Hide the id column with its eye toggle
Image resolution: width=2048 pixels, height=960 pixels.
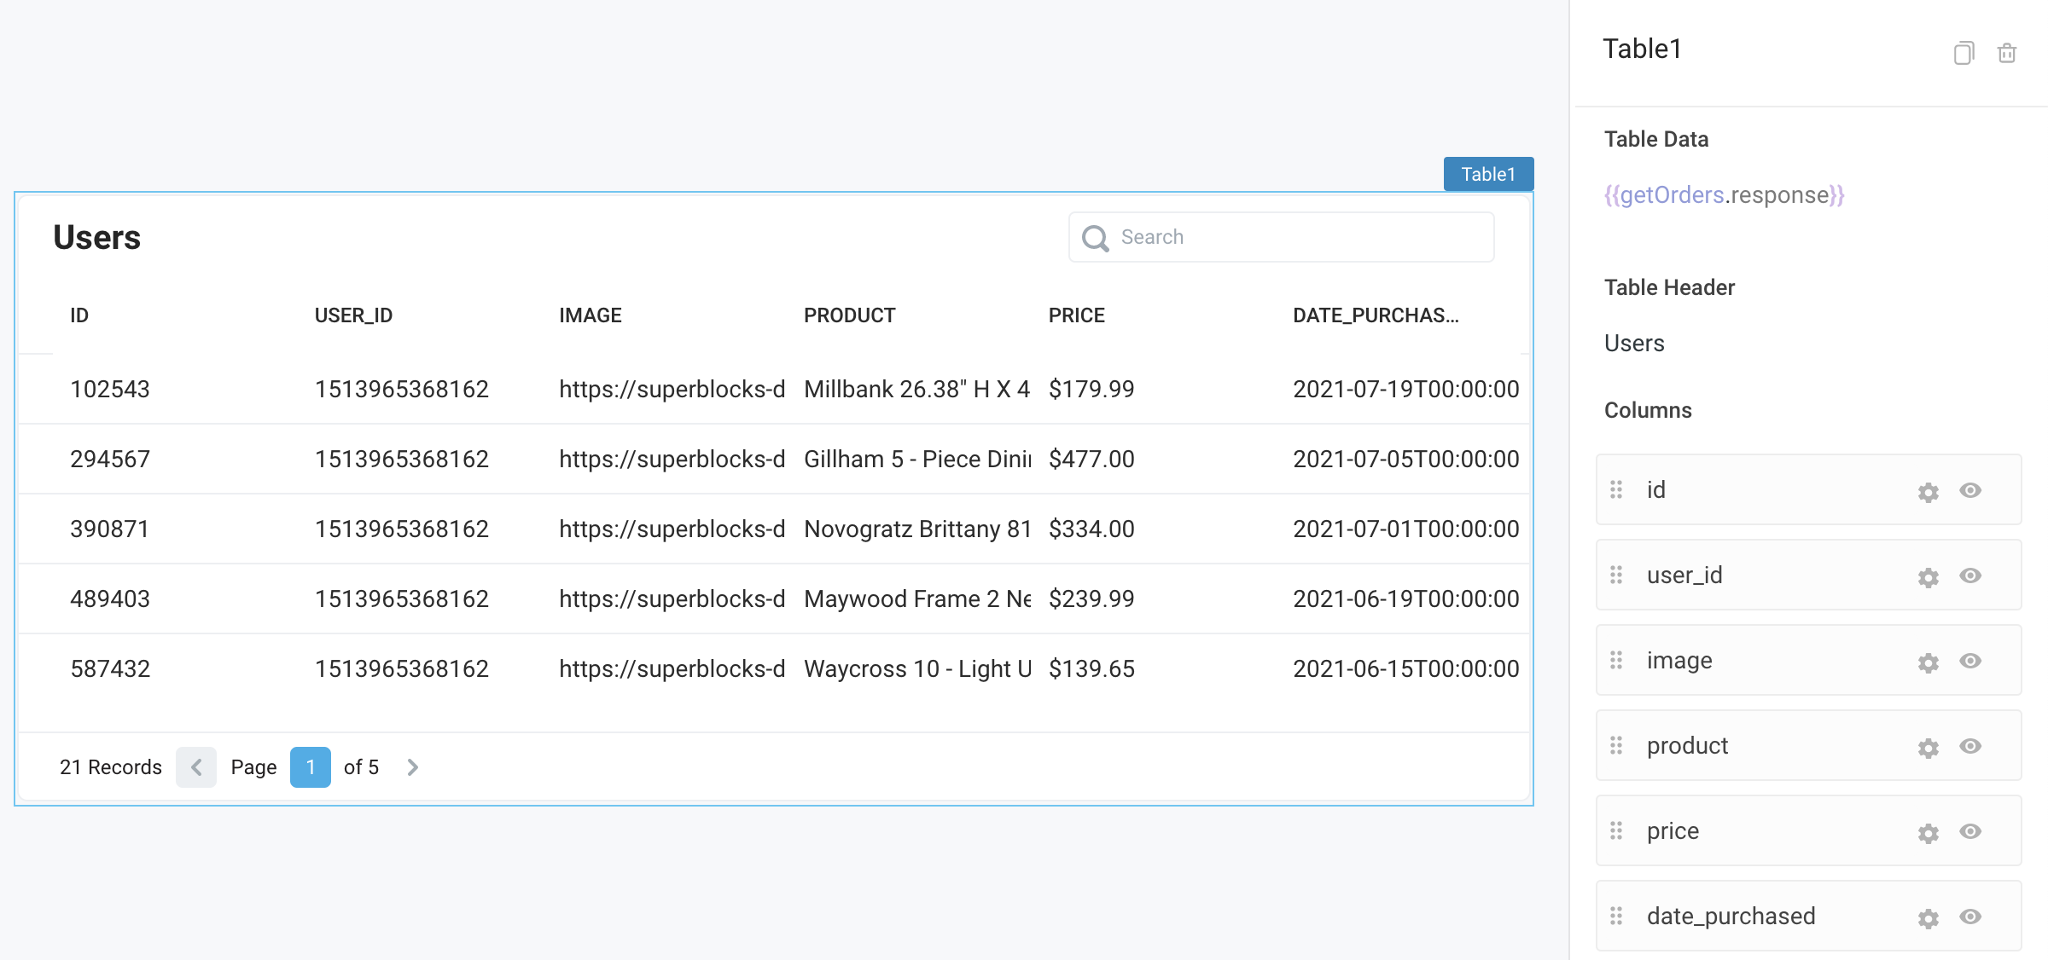[1971, 492]
